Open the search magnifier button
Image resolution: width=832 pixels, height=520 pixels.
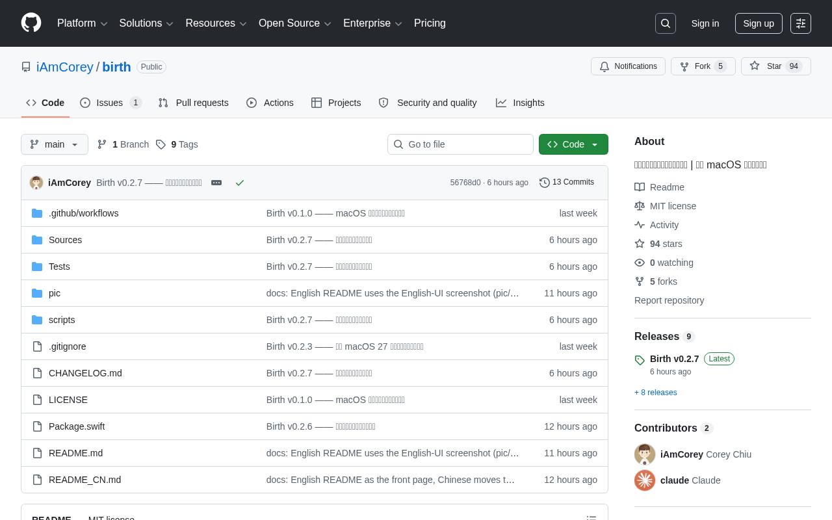(666, 23)
